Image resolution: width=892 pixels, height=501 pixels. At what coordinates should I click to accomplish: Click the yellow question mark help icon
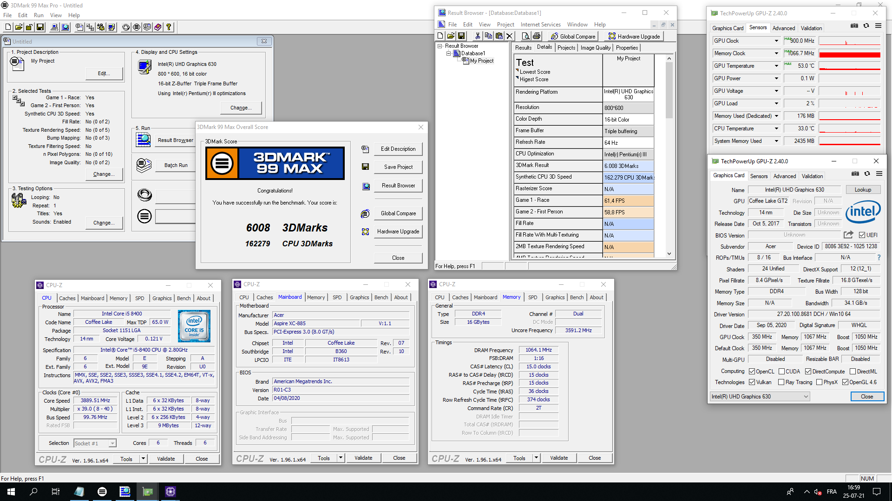point(169,27)
